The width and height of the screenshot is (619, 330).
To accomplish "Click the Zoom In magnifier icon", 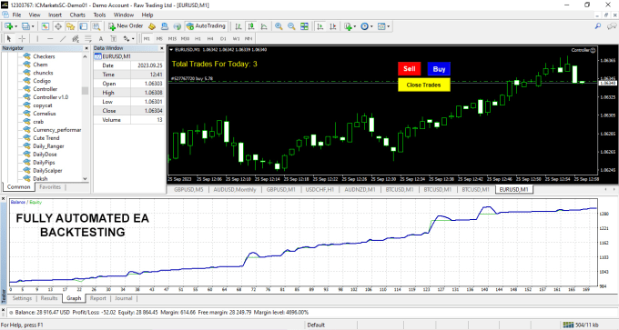I will point(279,26).
